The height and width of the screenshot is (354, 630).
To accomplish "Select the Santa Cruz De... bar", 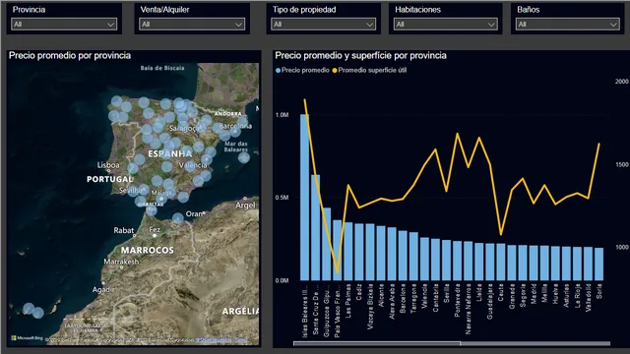I will pyautogui.click(x=316, y=227).
